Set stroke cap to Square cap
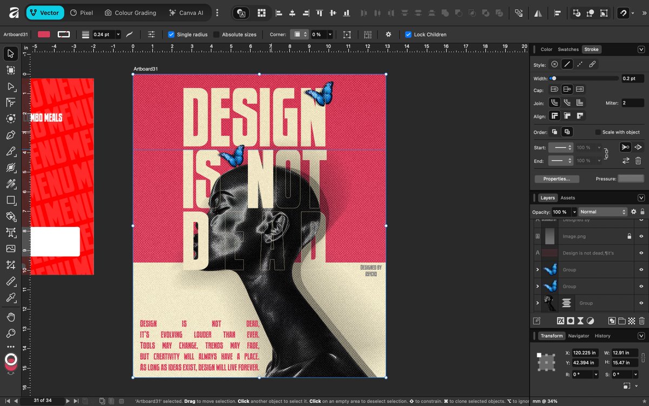This screenshot has height=406, width=649. 580,89
